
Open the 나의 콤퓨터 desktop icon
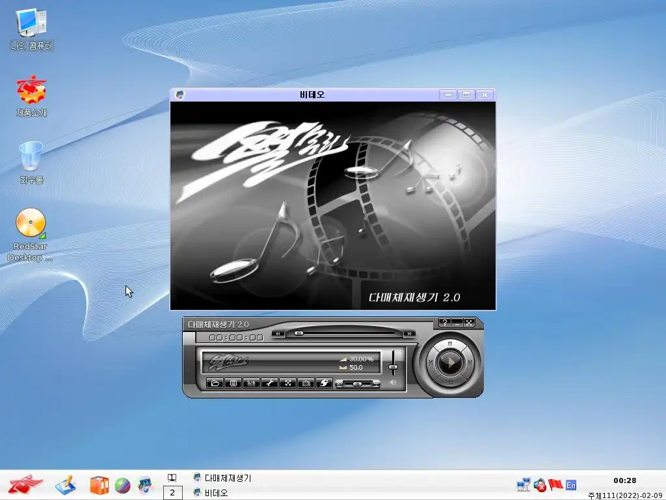pos(31,30)
